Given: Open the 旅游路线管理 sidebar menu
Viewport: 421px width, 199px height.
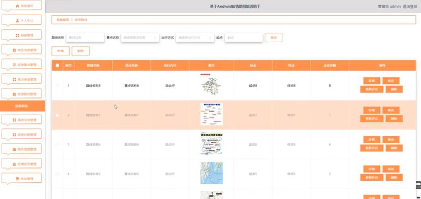Looking at the screenshot, I should (22, 94).
